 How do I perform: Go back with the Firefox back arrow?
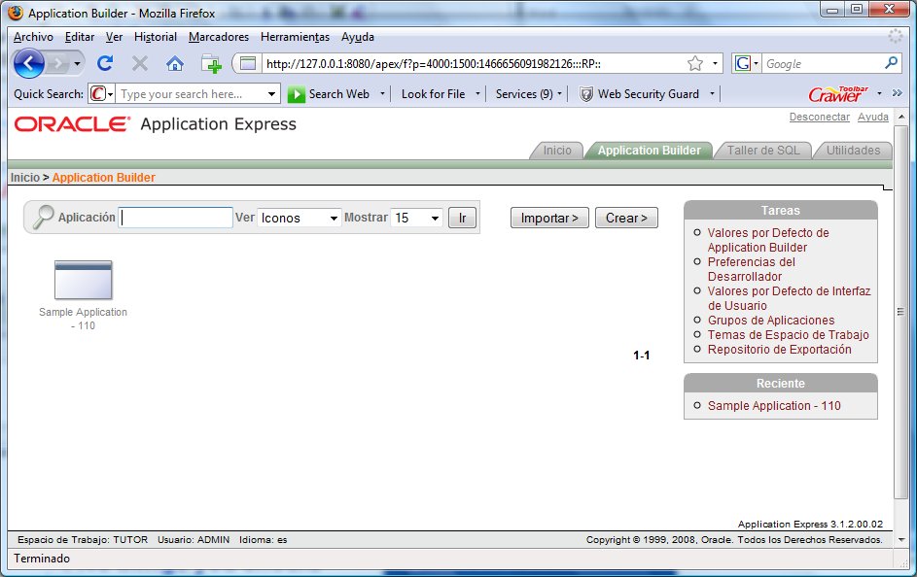[x=28, y=63]
